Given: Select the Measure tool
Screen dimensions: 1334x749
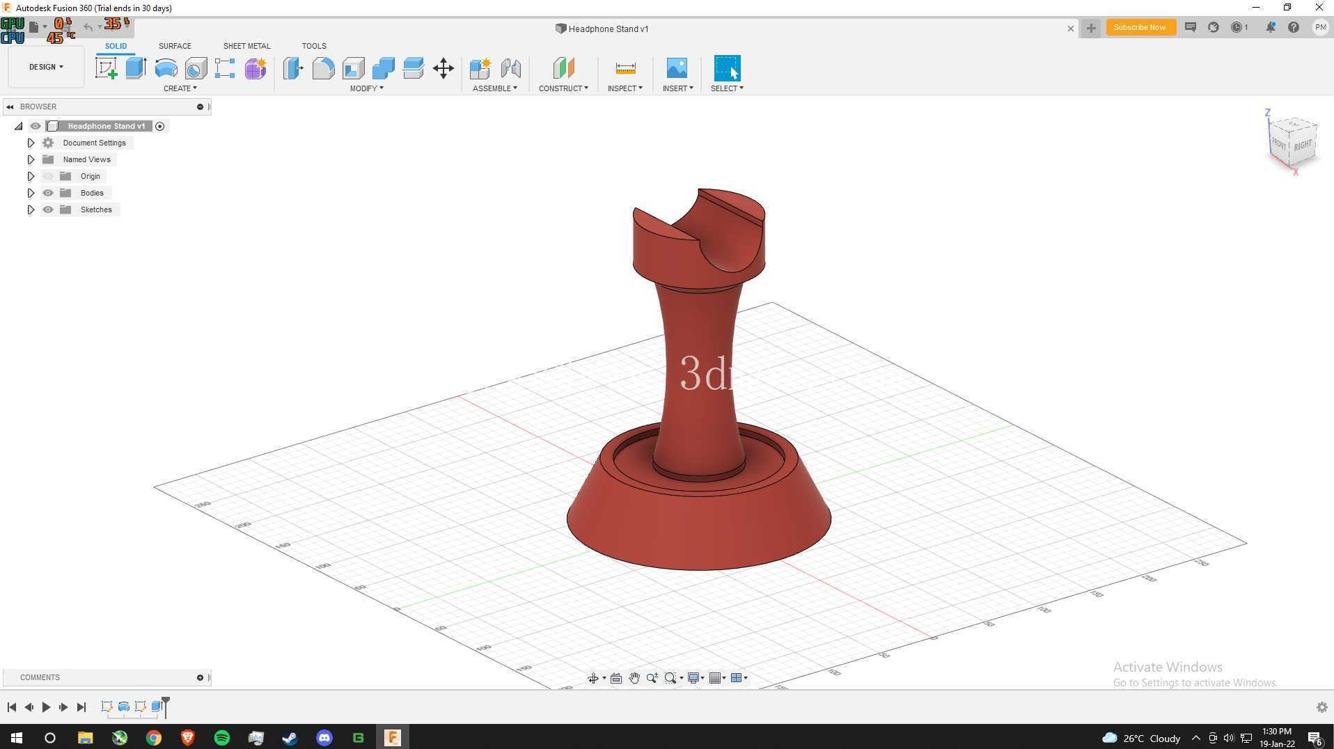Looking at the screenshot, I should [625, 68].
